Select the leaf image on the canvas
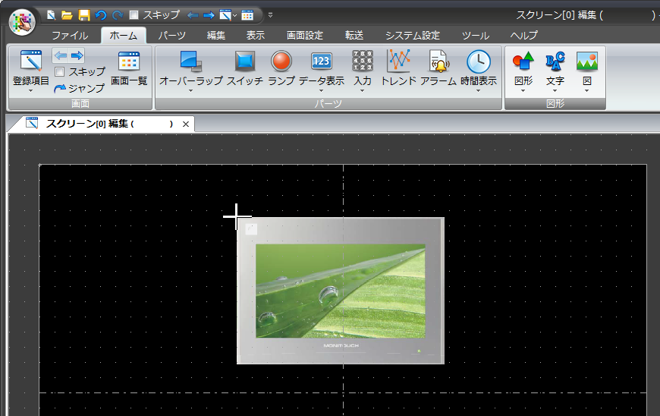660x416 pixels. [340, 291]
